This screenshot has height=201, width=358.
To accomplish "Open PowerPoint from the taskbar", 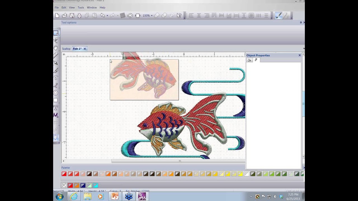I will tap(115, 197).
